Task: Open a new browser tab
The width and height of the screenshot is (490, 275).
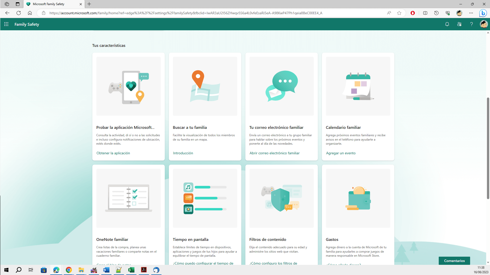Action: point(89,4)
